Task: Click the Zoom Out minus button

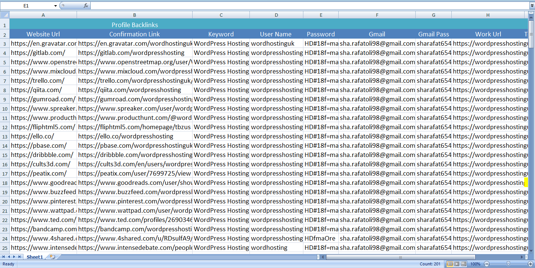Action: tap(487, 264)
